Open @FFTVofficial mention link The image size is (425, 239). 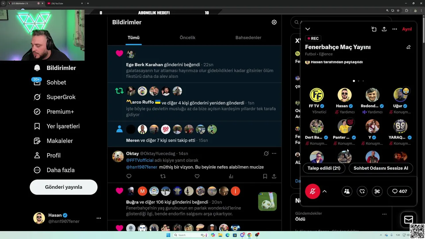[x=139, y=160]
